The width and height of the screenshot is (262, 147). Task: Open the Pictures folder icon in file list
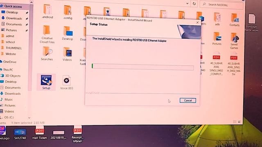pos(217,39)
